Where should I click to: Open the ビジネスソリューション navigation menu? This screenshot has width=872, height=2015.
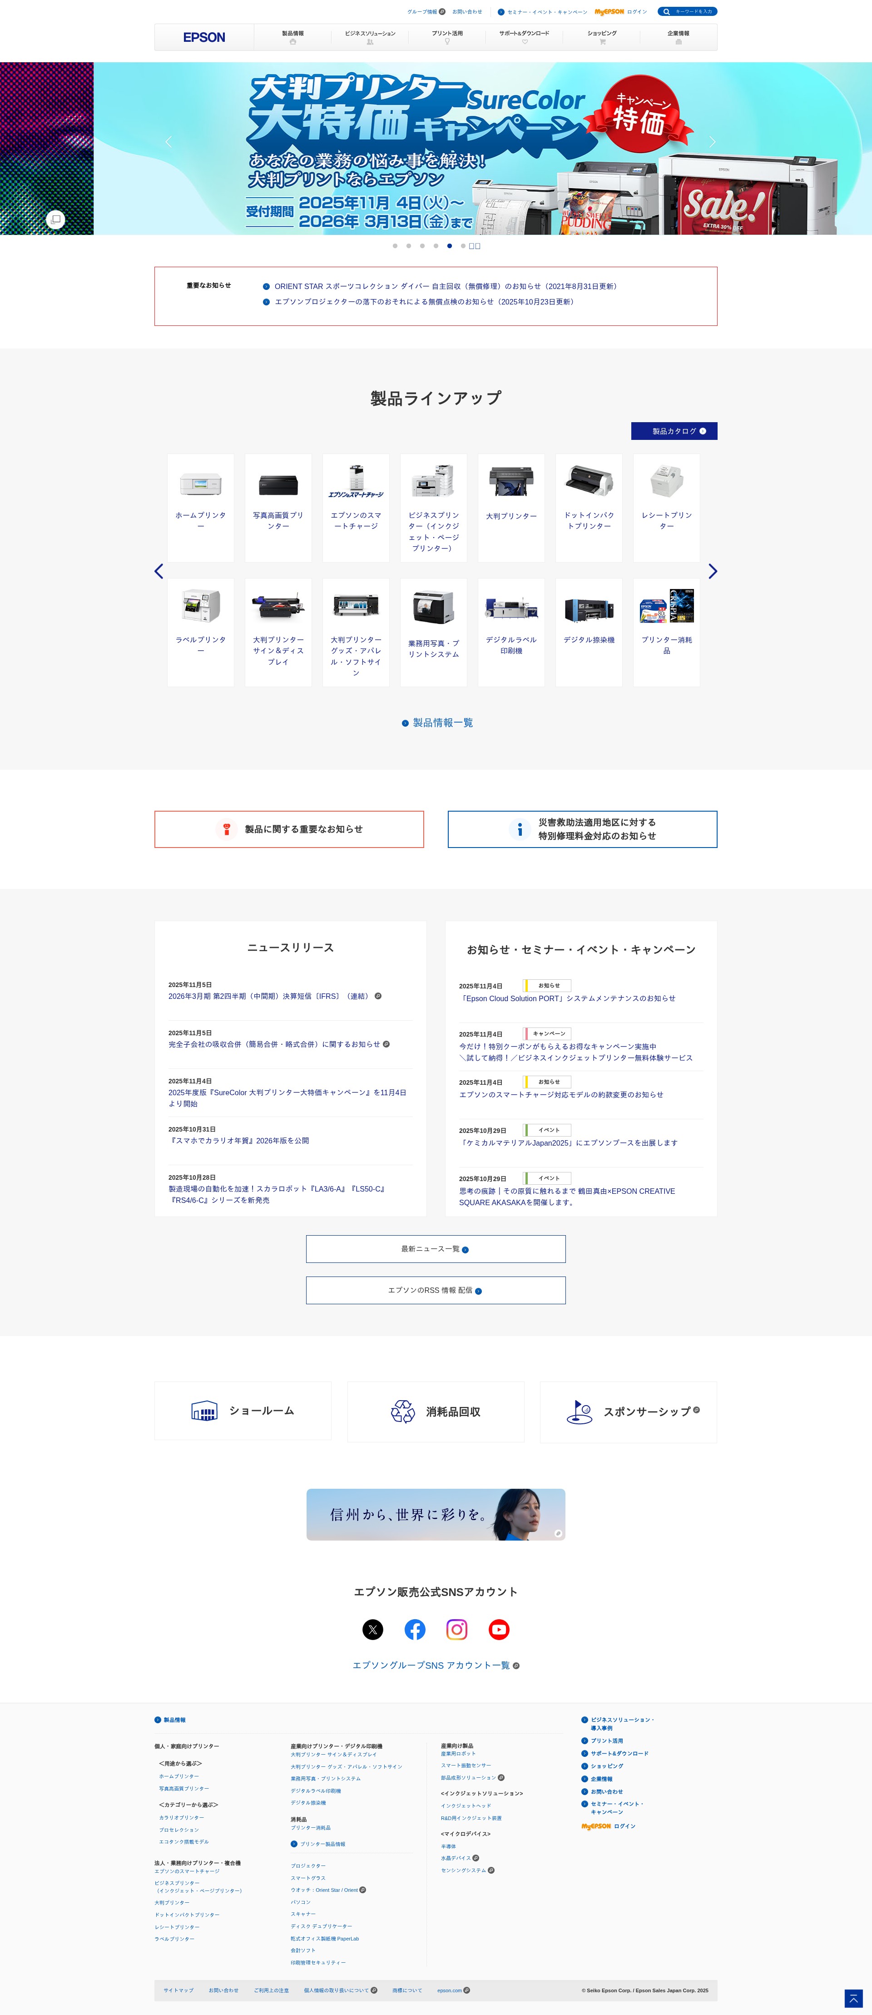(370, 38)
